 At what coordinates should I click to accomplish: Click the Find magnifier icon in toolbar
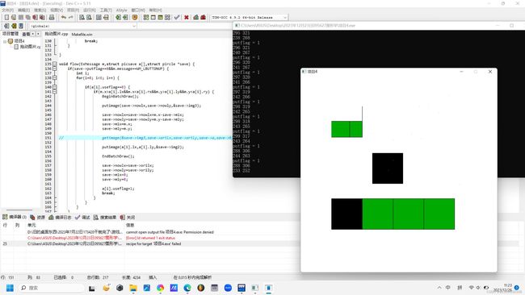pos(82,18)
